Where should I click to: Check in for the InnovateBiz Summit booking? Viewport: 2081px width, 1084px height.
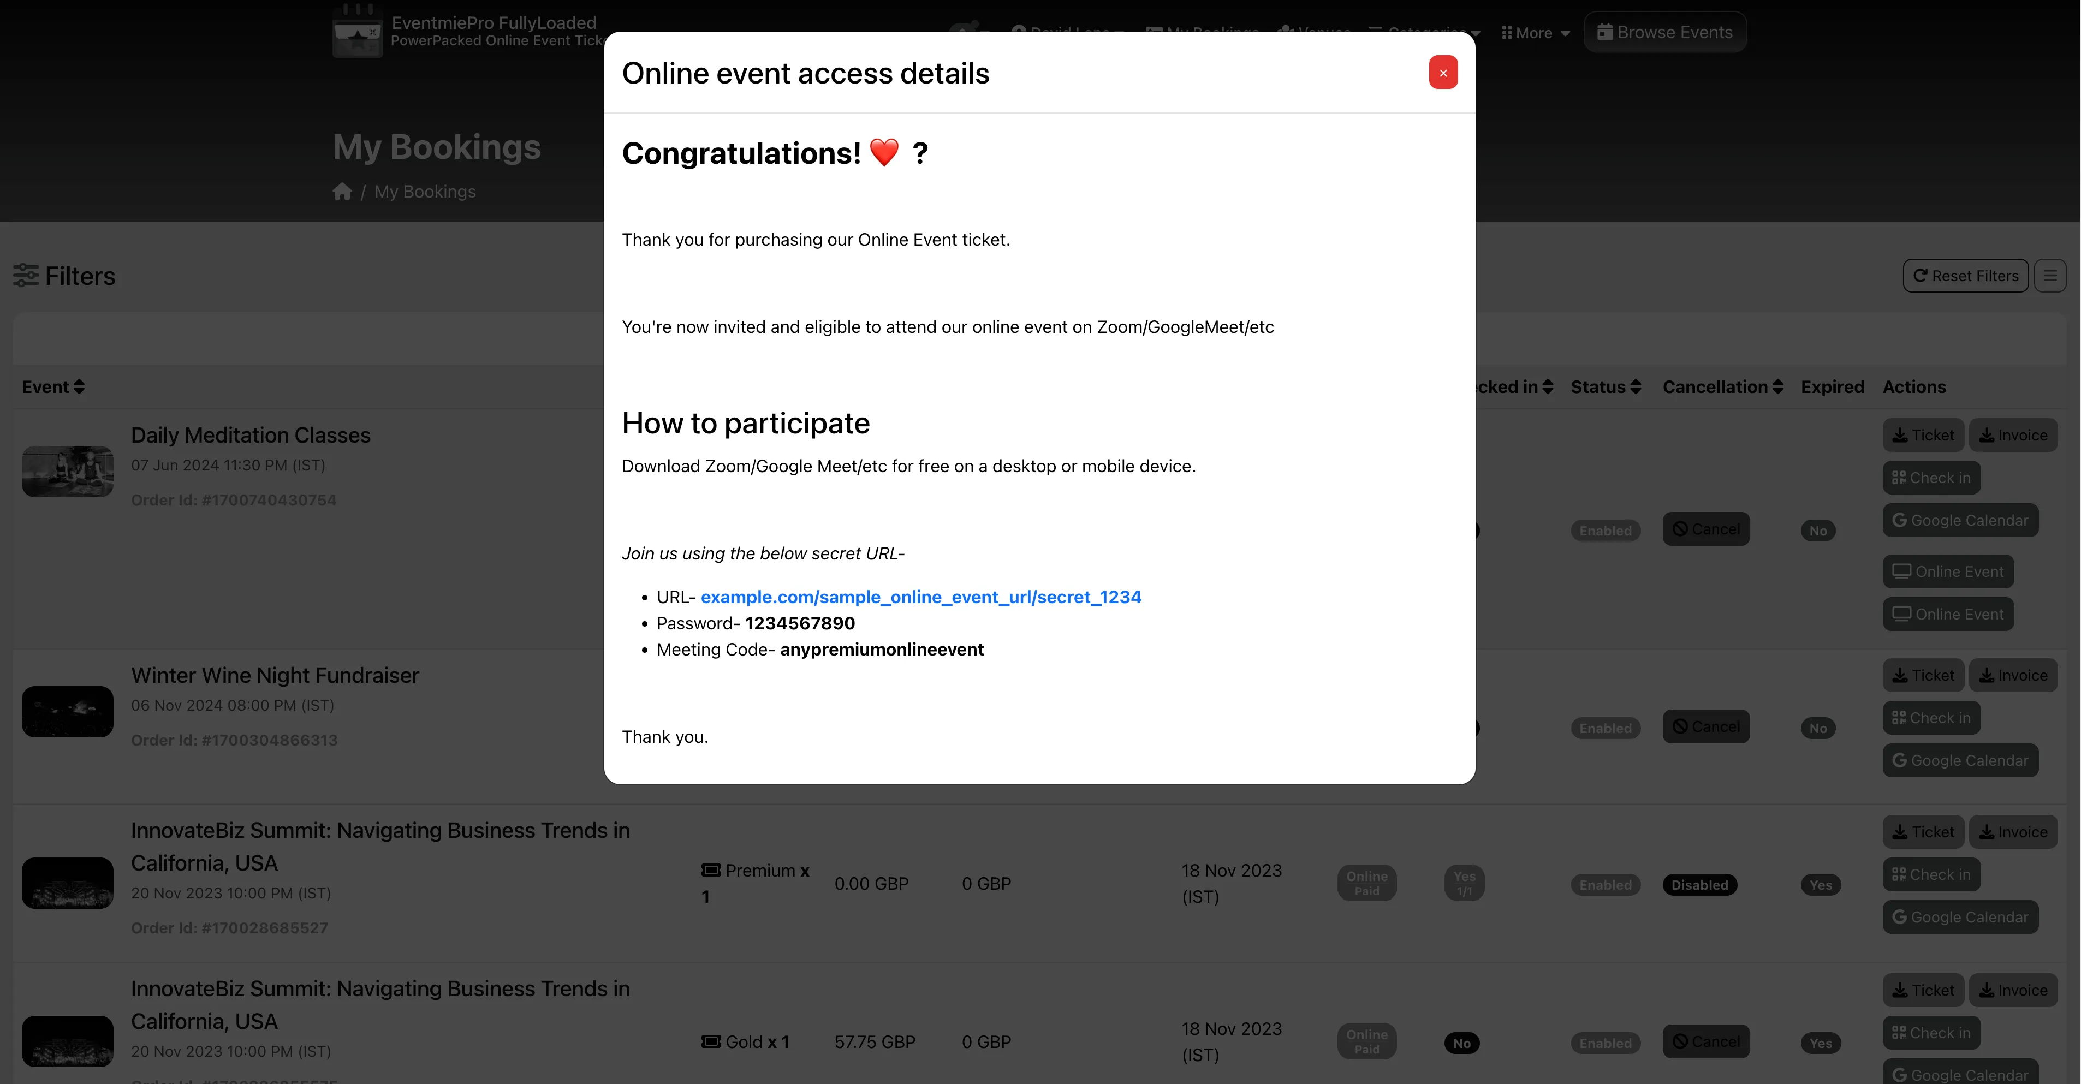pos(1931,874)
